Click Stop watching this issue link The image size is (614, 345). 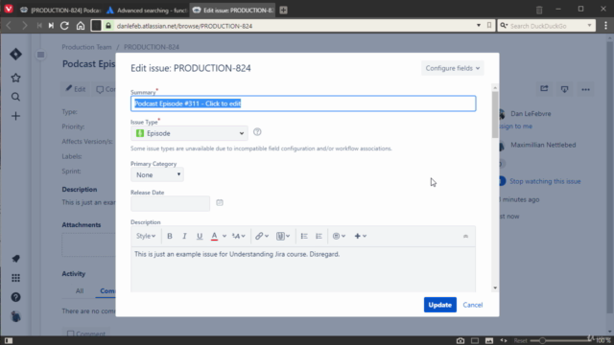pyautogui.click(x=545, y=181)
